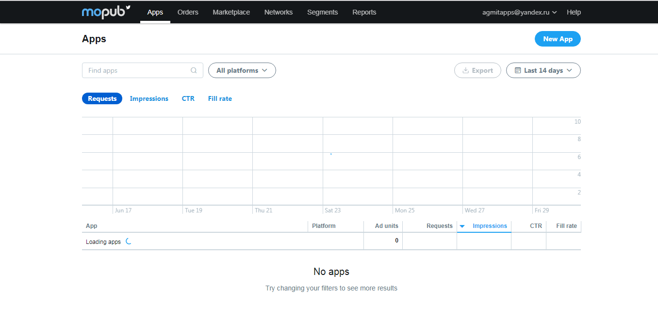Click the Loading apps text

click(103, 241)
